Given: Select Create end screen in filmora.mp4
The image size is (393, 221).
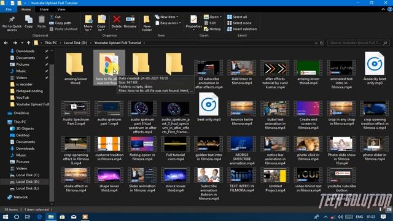Looking at the screenshot, I should pyautogui.click(x=308, y=115).
